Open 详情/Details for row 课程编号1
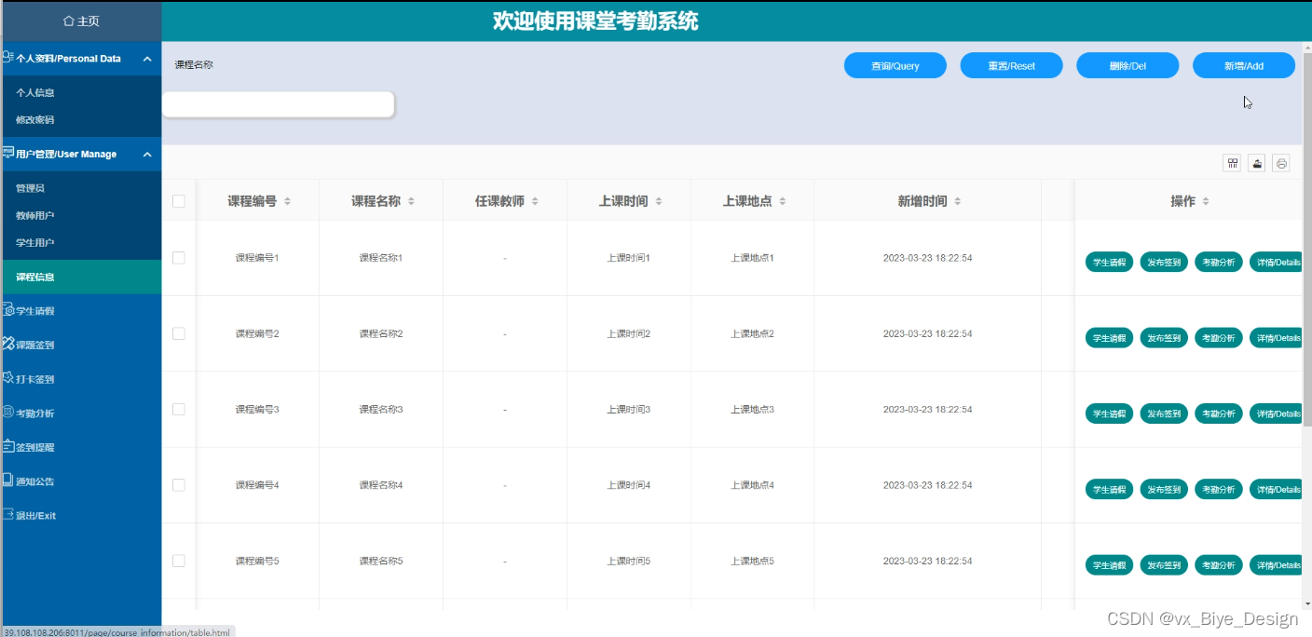The height and width of the screenshot is (637, 1312). 1276,263
